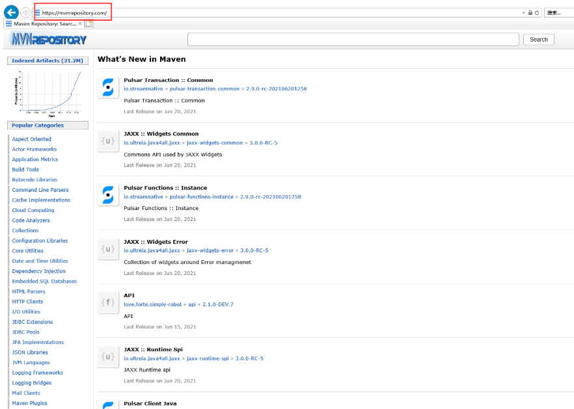Open Collections category

coord(25,230)
